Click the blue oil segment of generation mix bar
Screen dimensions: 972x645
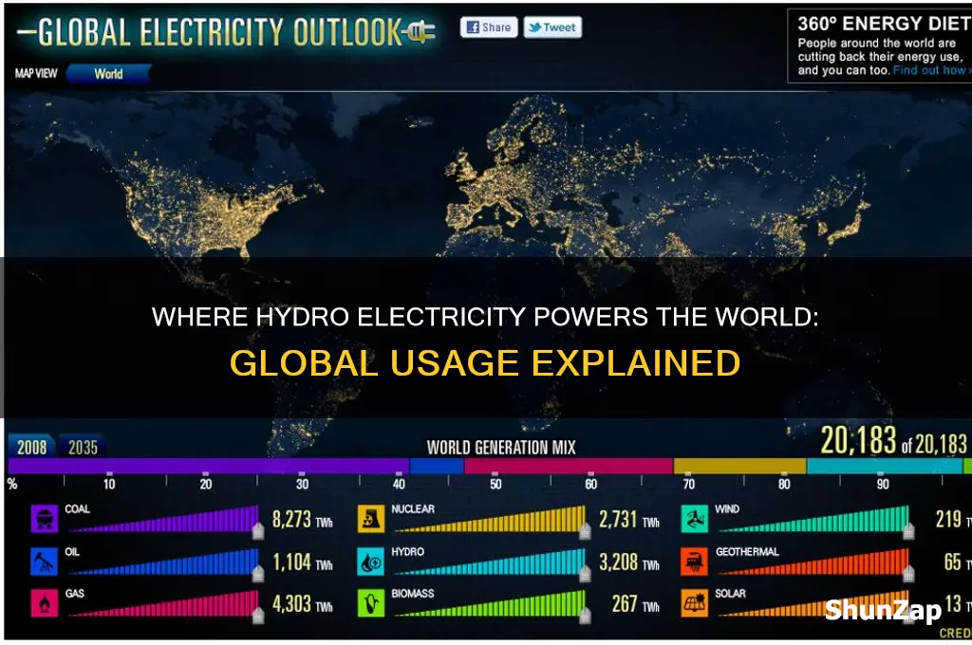(437, 466)
